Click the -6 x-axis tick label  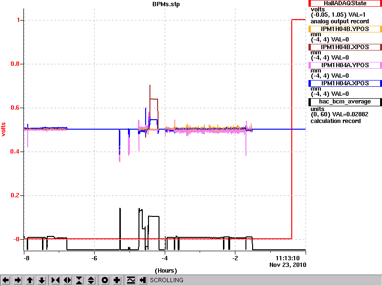tap(94, 258)
